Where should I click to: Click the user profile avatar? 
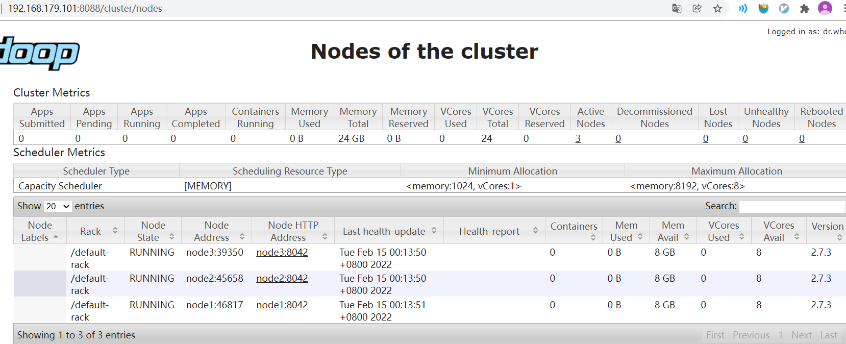(825, 8)
